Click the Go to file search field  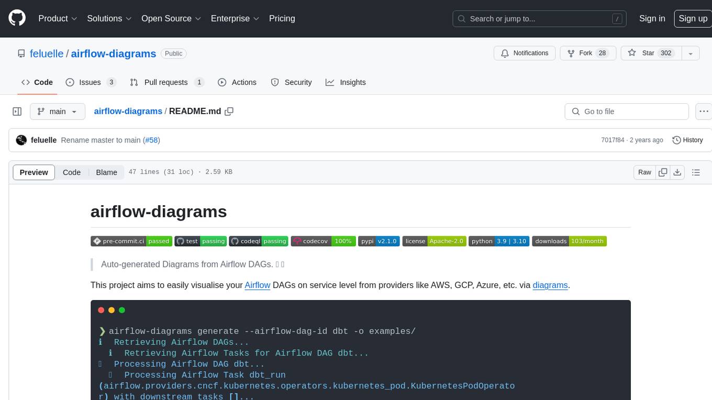click(627, 112)
